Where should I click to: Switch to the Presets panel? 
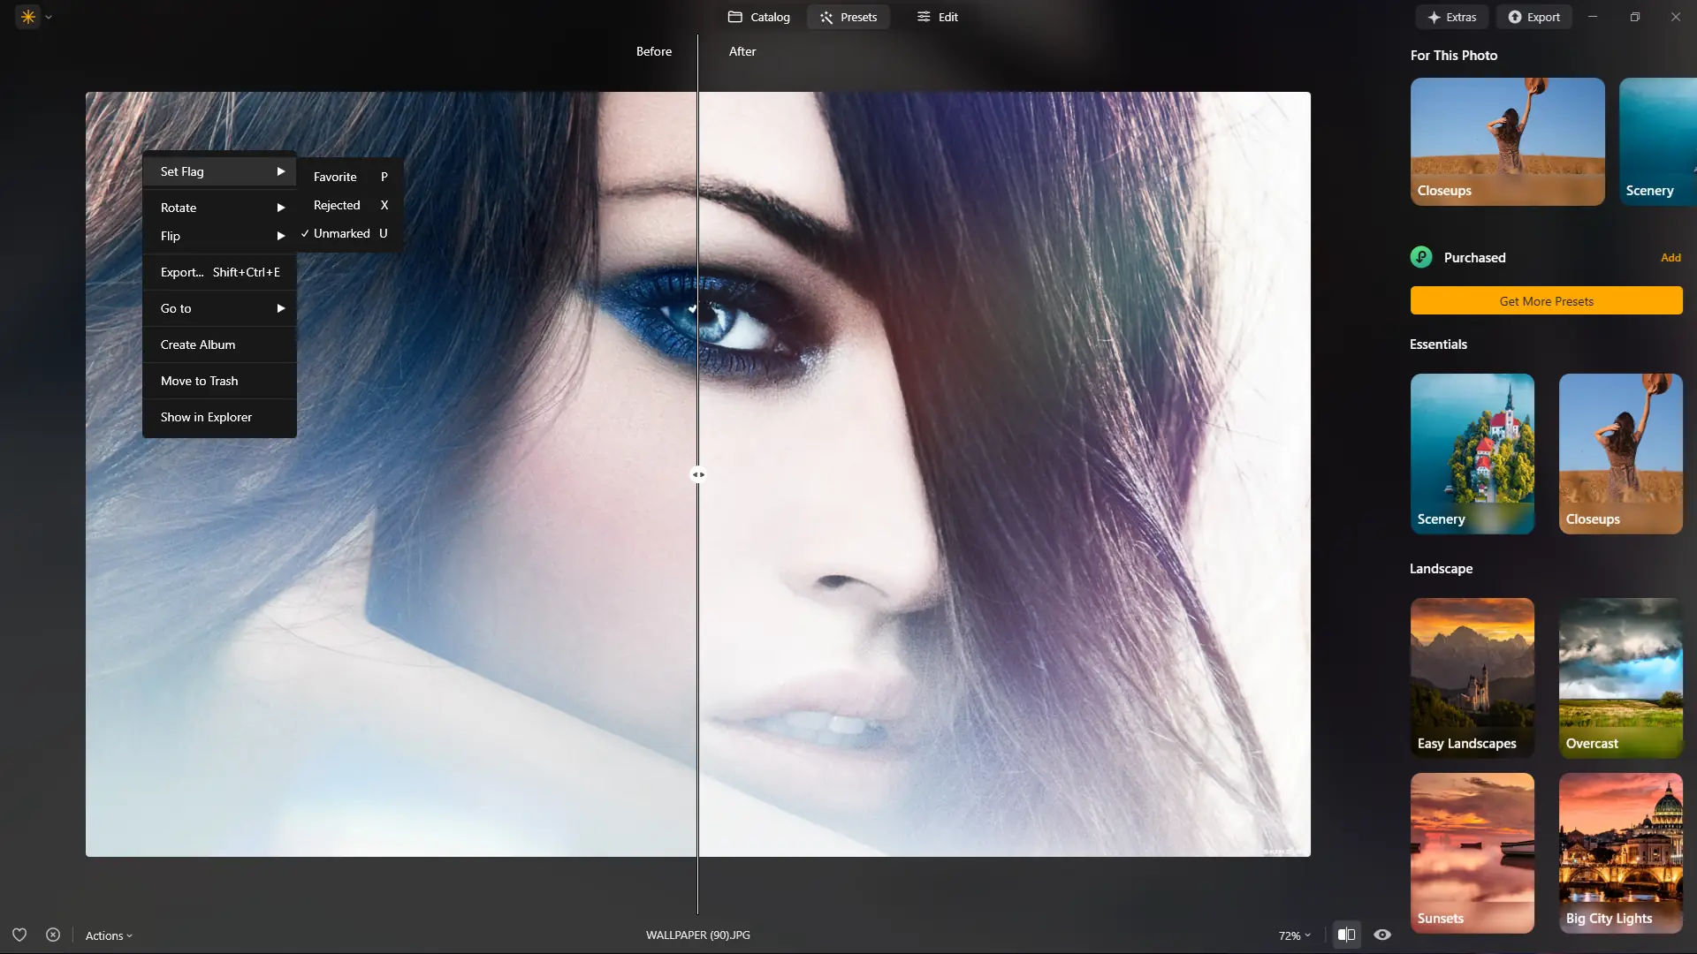click(848, 16)
